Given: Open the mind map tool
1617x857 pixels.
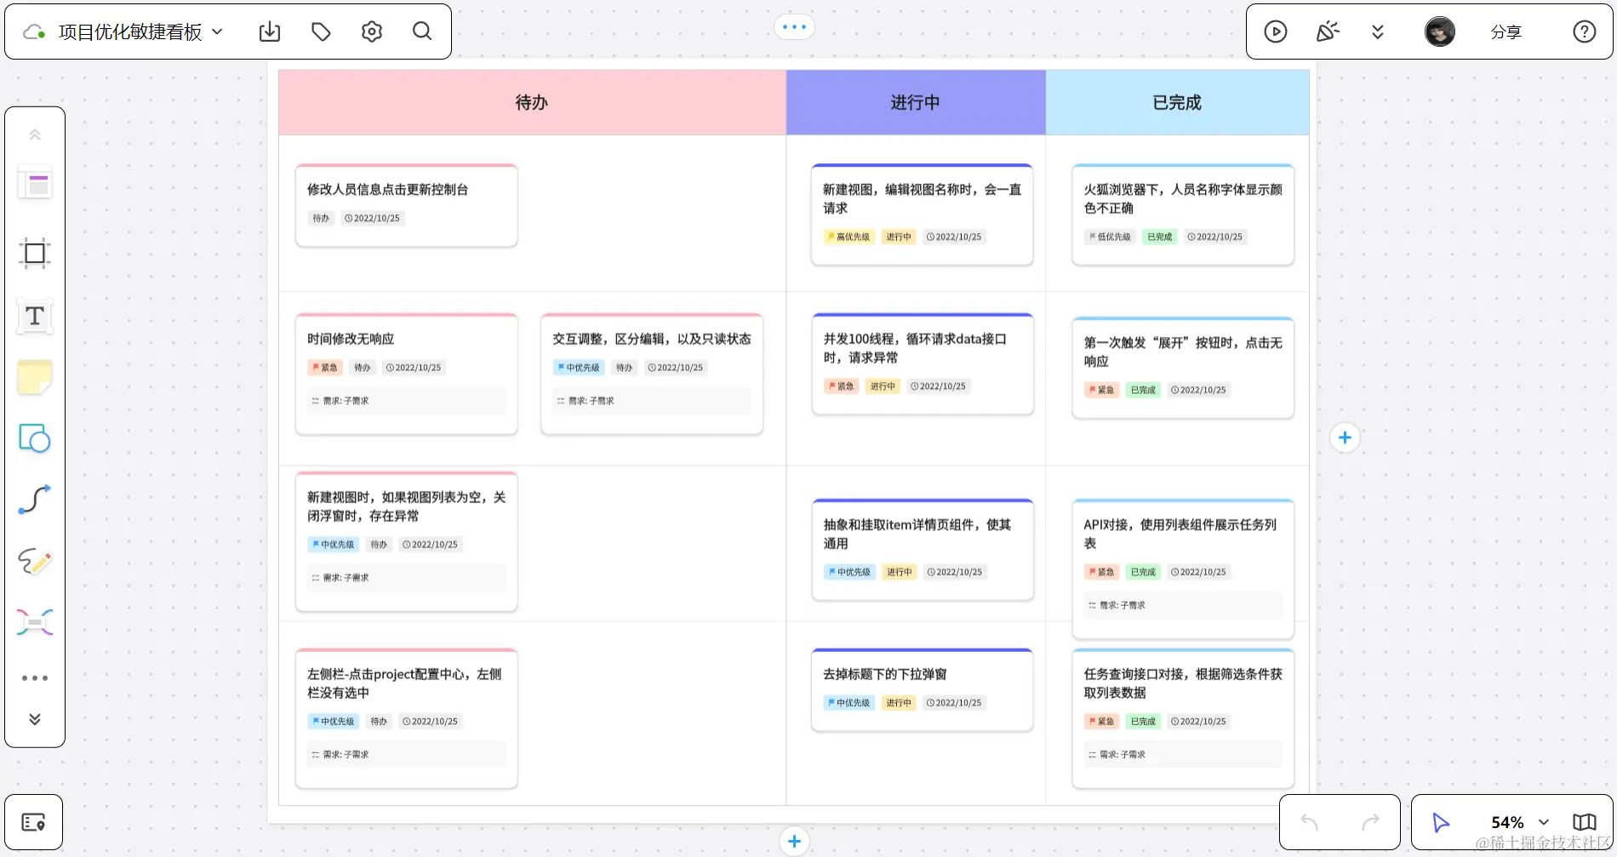Looking at the screenshot, I should (34, 622).
